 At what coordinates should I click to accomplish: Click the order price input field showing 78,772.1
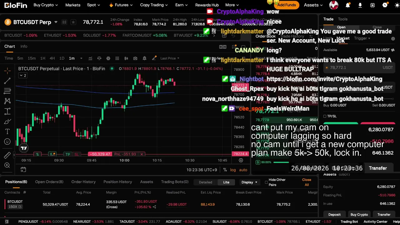click(x=359, y=67)
